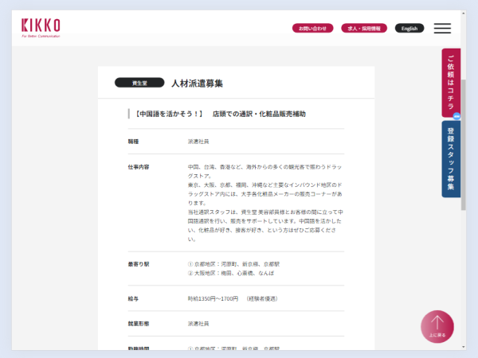
Task: Click the 最寄り駅 row label
Action: click(139, 264)
